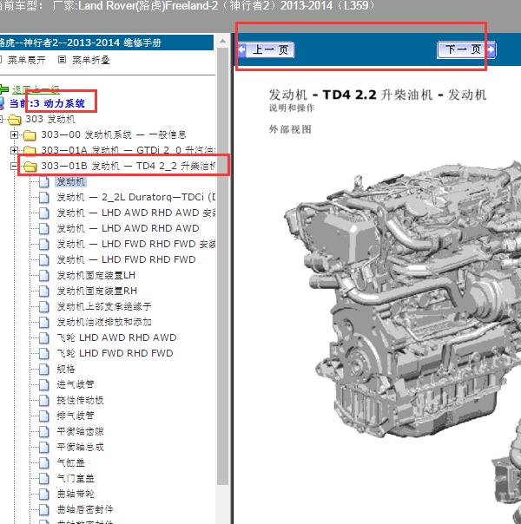
Task: Open 飞轮 LHD FWD RHD FWD page
Action: click(115, 354)
